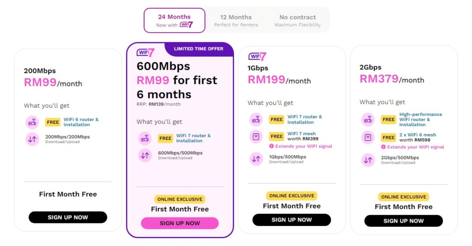Click download/upload arrows icon in 600Mbps plan
This screenshot has width=472, height=246.
(x=145, y=155)
